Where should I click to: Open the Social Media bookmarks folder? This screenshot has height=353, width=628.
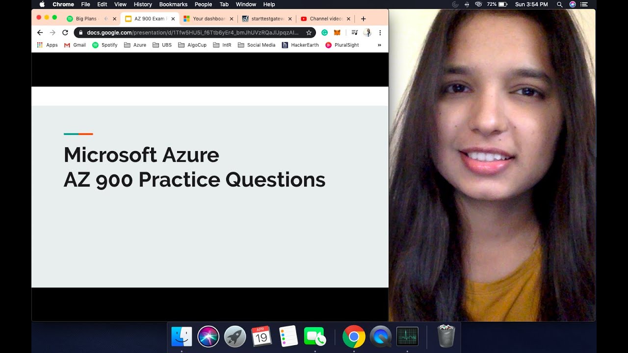[257, 45]
